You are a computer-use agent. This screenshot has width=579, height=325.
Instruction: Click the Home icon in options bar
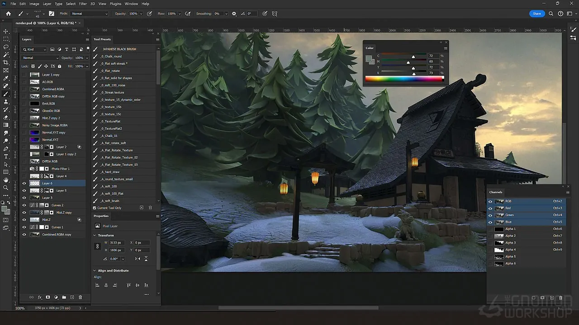[8, 14]
